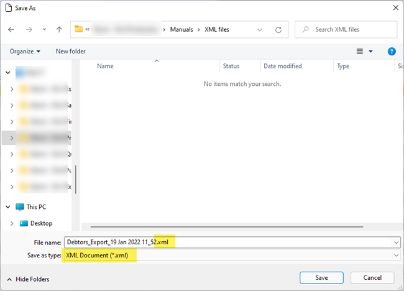Click the Save button
This screenshot has height=291, width=404.
(321, 277)
